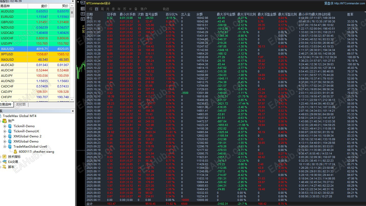This screenshot has width=366, height=206.
Task: Click the 胜率 win rate column header
Action: tap(350, 14)
